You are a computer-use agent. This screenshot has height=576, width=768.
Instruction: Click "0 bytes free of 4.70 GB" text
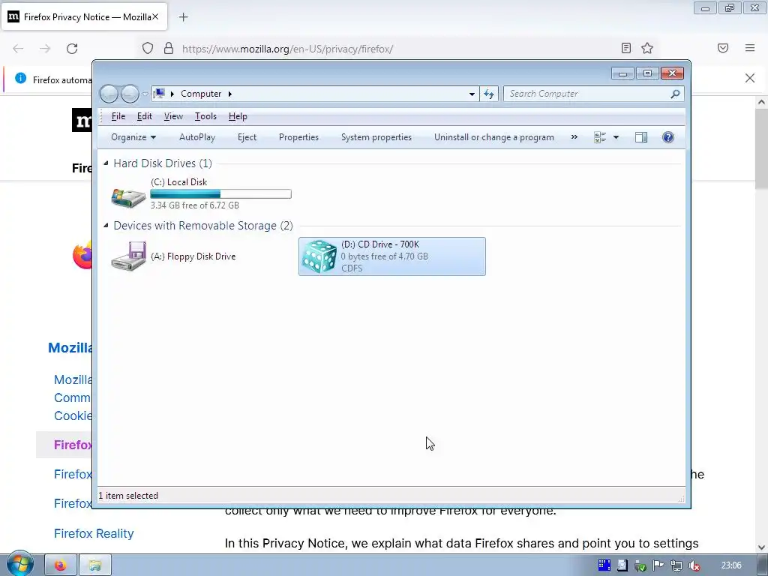point(385,256)
